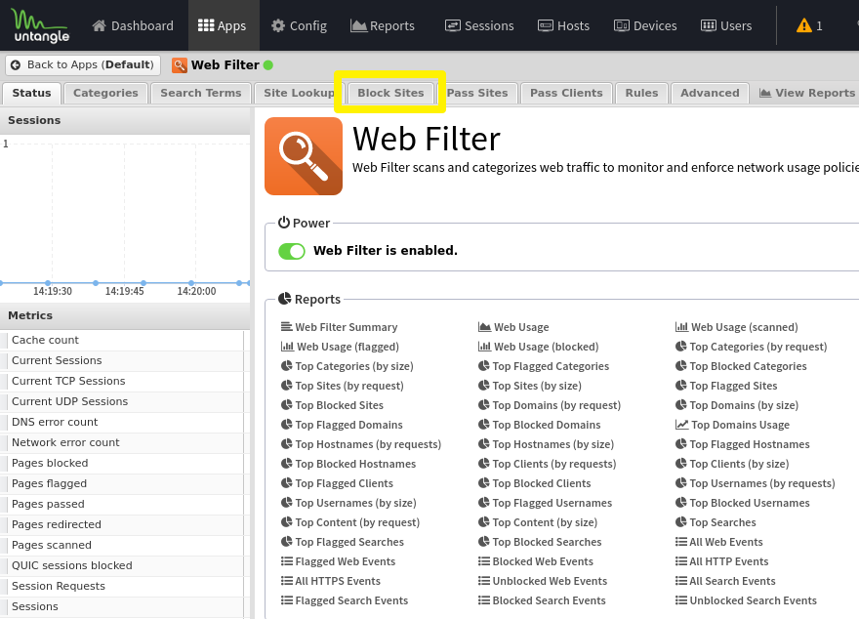This screenshot has width=859, height=619.
Task: Open Web Filter Summary report
Action: (x=339, y=327)
